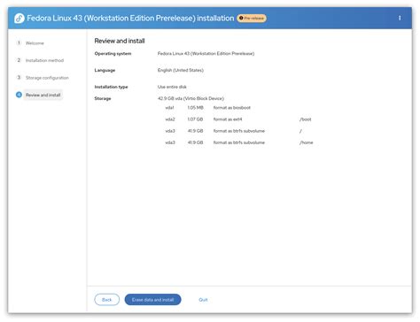Click the vda2 partition name
This screenshot has height=322, width=420.
pyautogui.click(x=170, y=119)
